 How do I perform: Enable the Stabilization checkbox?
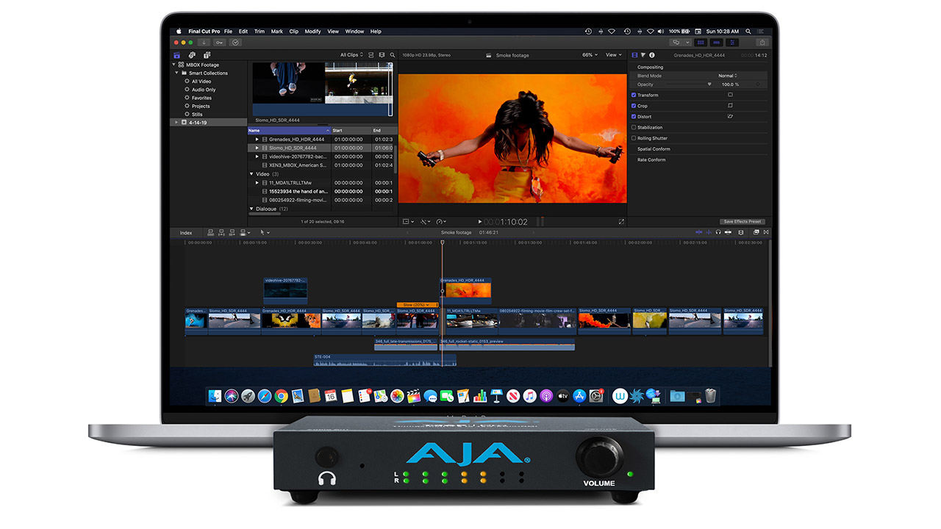634,127
